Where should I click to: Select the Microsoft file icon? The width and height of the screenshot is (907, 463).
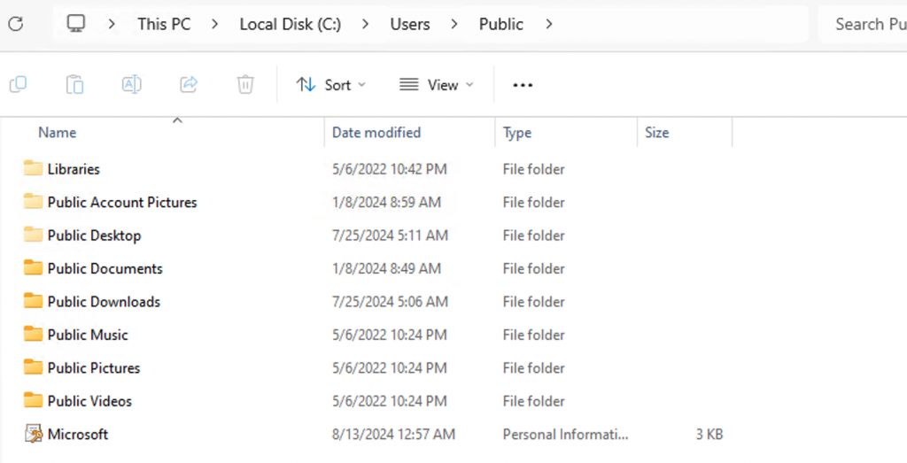pos(34,434)
